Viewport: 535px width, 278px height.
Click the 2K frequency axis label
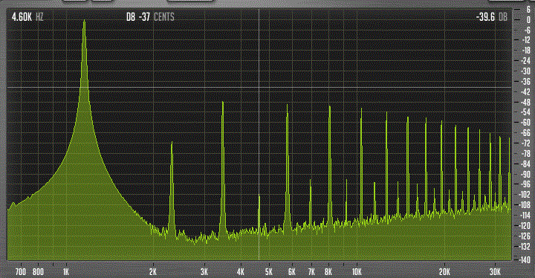(153, 272)
